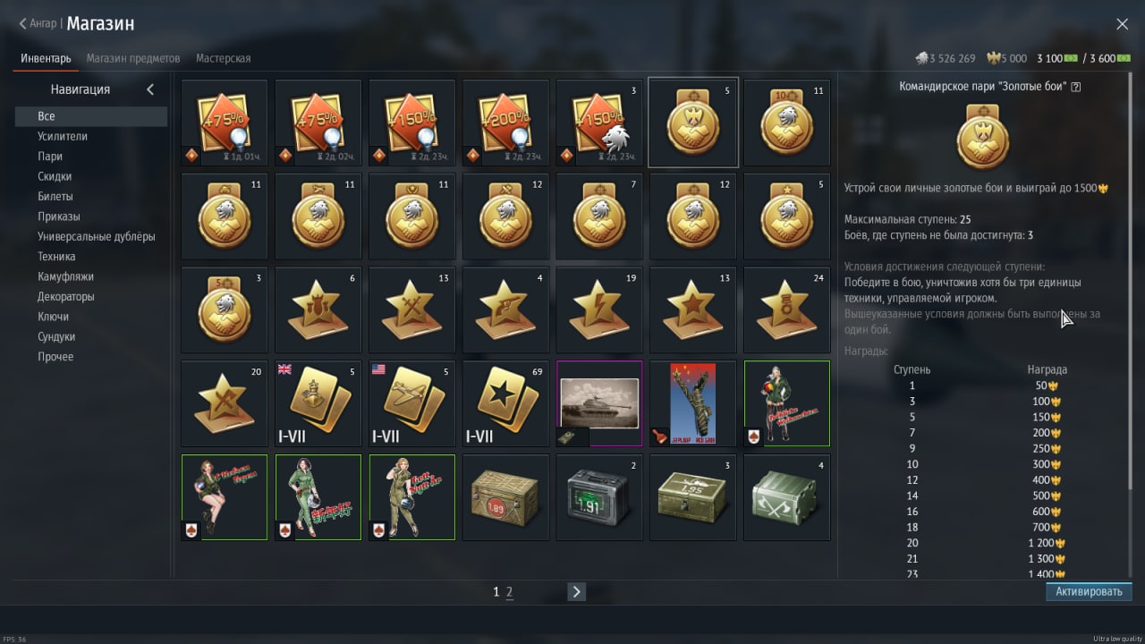This screenshot has width=1145, height=644.
Task: Select the +150% booster with lion icon
Action: (599, 123)
